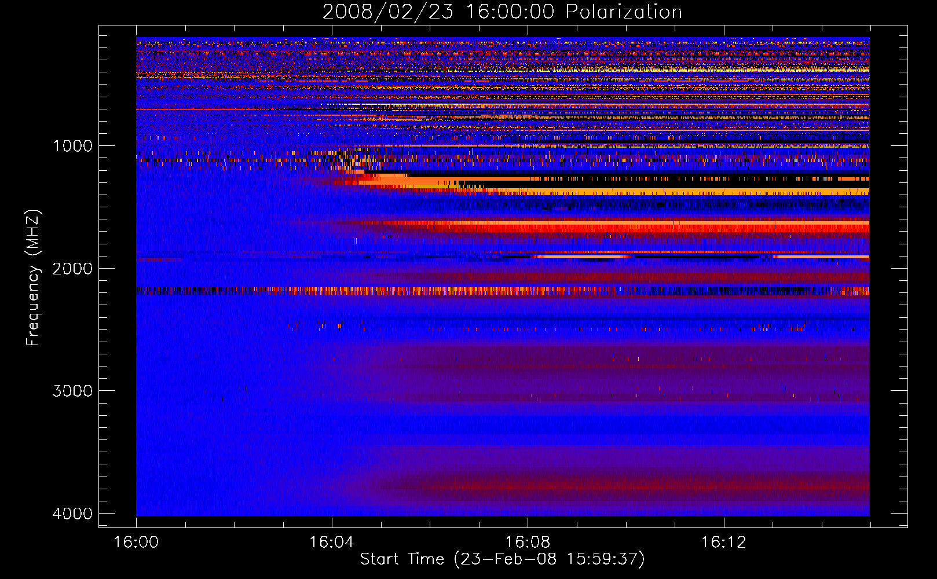Click the 3000 frequency tick label
This screenshot has height=579, width=937.
tap(72, 391)
